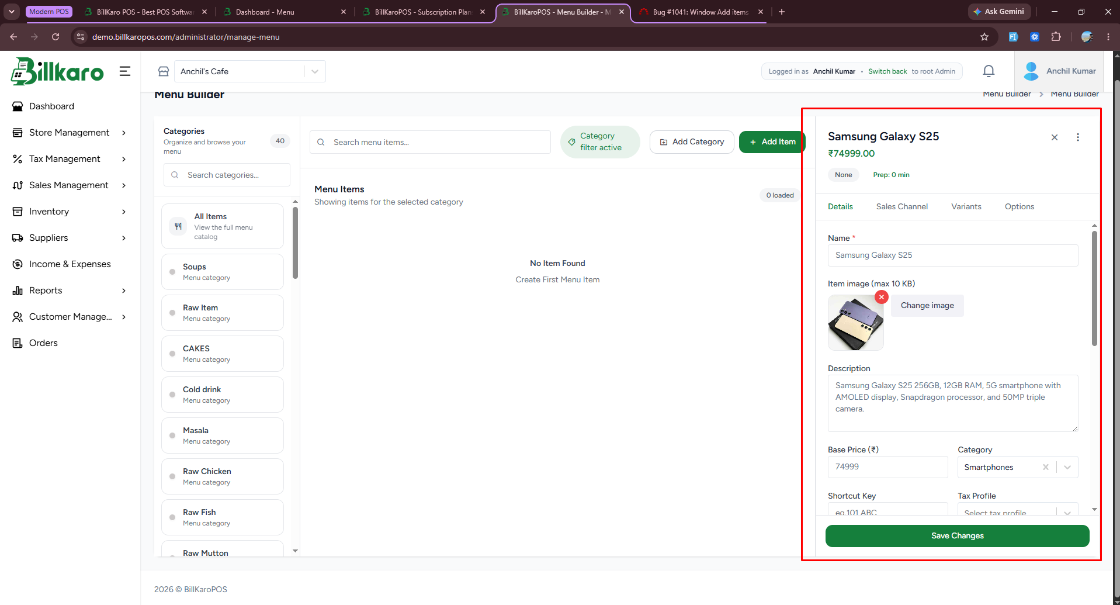Click the Add Item button
The height and width of the screenshot is (605, 1120).
pos(772,142)
